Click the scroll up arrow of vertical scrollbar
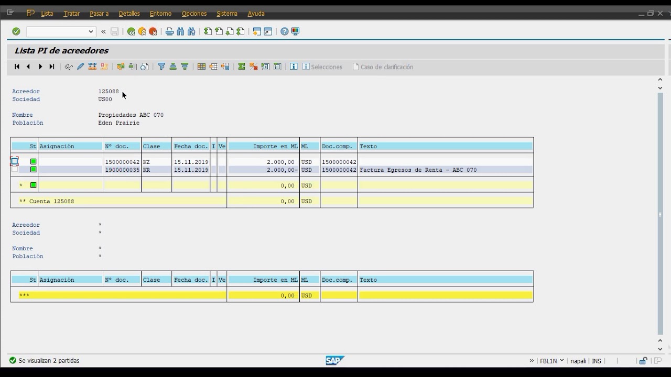671x377 pixels. coord(661,80)
